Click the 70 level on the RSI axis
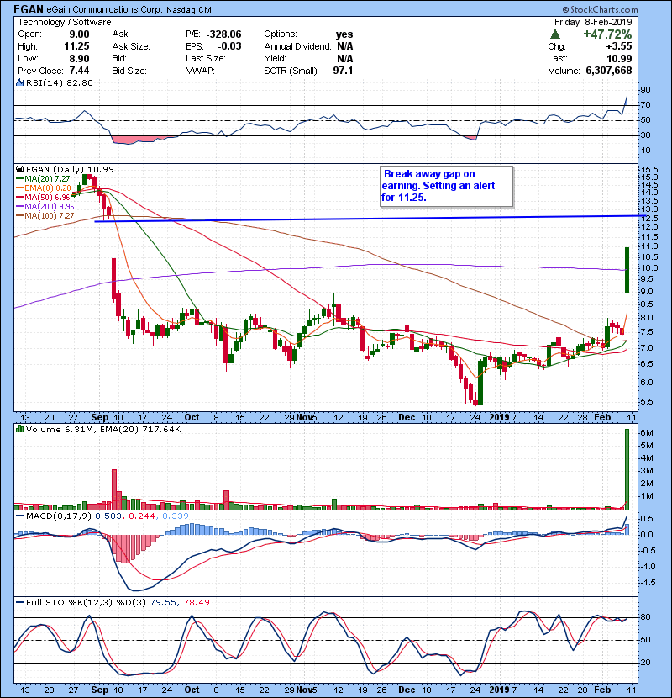672x698 pixels. click(645, 105)
